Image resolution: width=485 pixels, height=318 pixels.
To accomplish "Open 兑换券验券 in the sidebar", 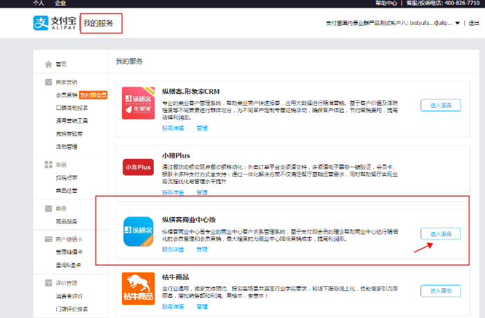I will coord(69,133).
